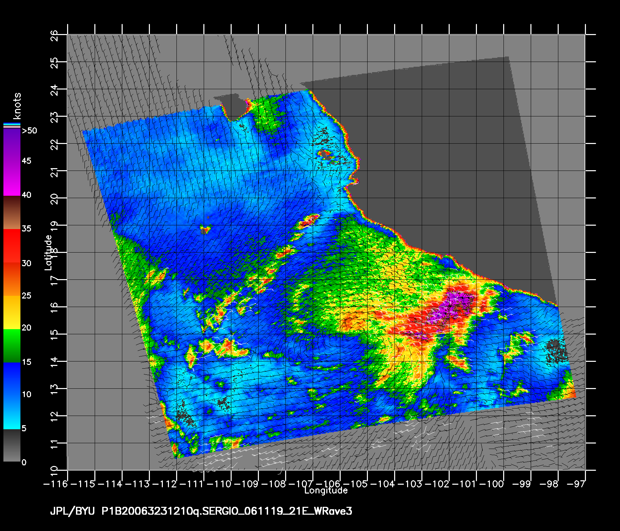Click the longitude tick label '-114'

pyautogui.click(x=111, y=484)
